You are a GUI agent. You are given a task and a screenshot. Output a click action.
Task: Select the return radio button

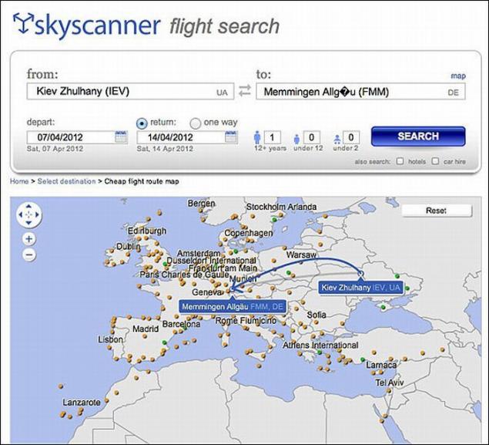coord(142,123)
